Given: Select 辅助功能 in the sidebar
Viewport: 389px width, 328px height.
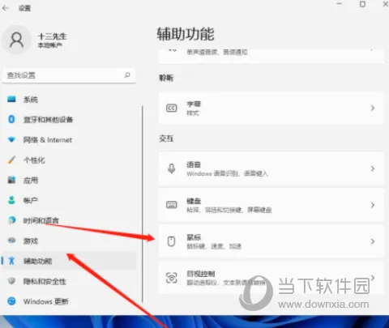Looking at the screenshot, I should (x=69, y=261).
